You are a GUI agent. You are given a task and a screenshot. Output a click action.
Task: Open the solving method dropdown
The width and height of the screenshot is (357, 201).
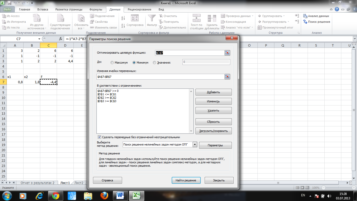(x=195, y=144)
